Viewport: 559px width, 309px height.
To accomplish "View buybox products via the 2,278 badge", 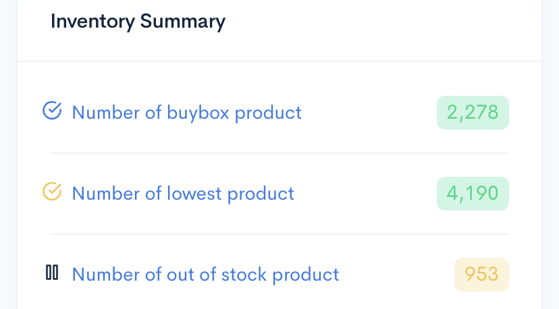I will [473, 113].
